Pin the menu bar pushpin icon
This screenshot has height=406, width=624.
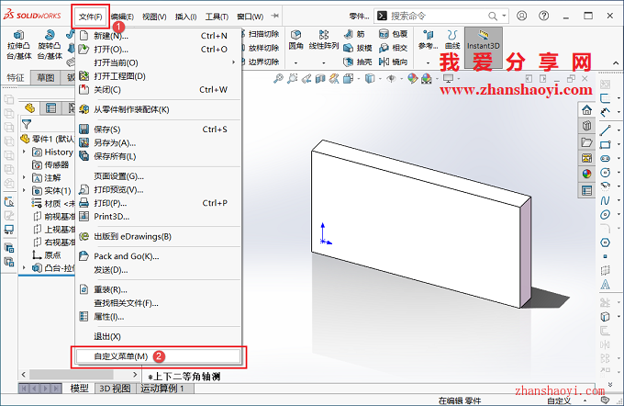pos(274,16)
